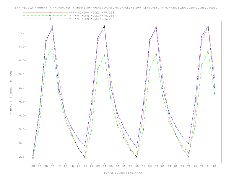Screen dimensions: 234x181
Task: Click forecast hour label 75 on x-axis
Action: point(195,166)
